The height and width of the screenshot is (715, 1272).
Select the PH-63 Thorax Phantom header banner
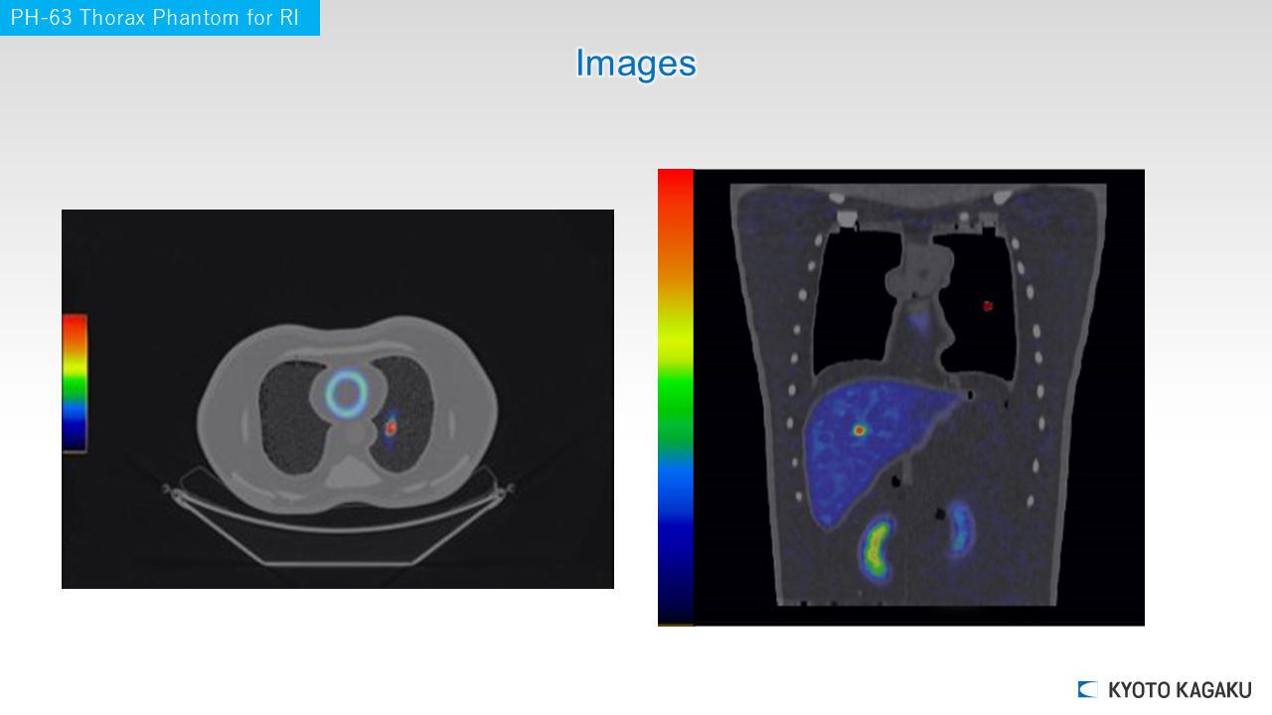[159, 18]
